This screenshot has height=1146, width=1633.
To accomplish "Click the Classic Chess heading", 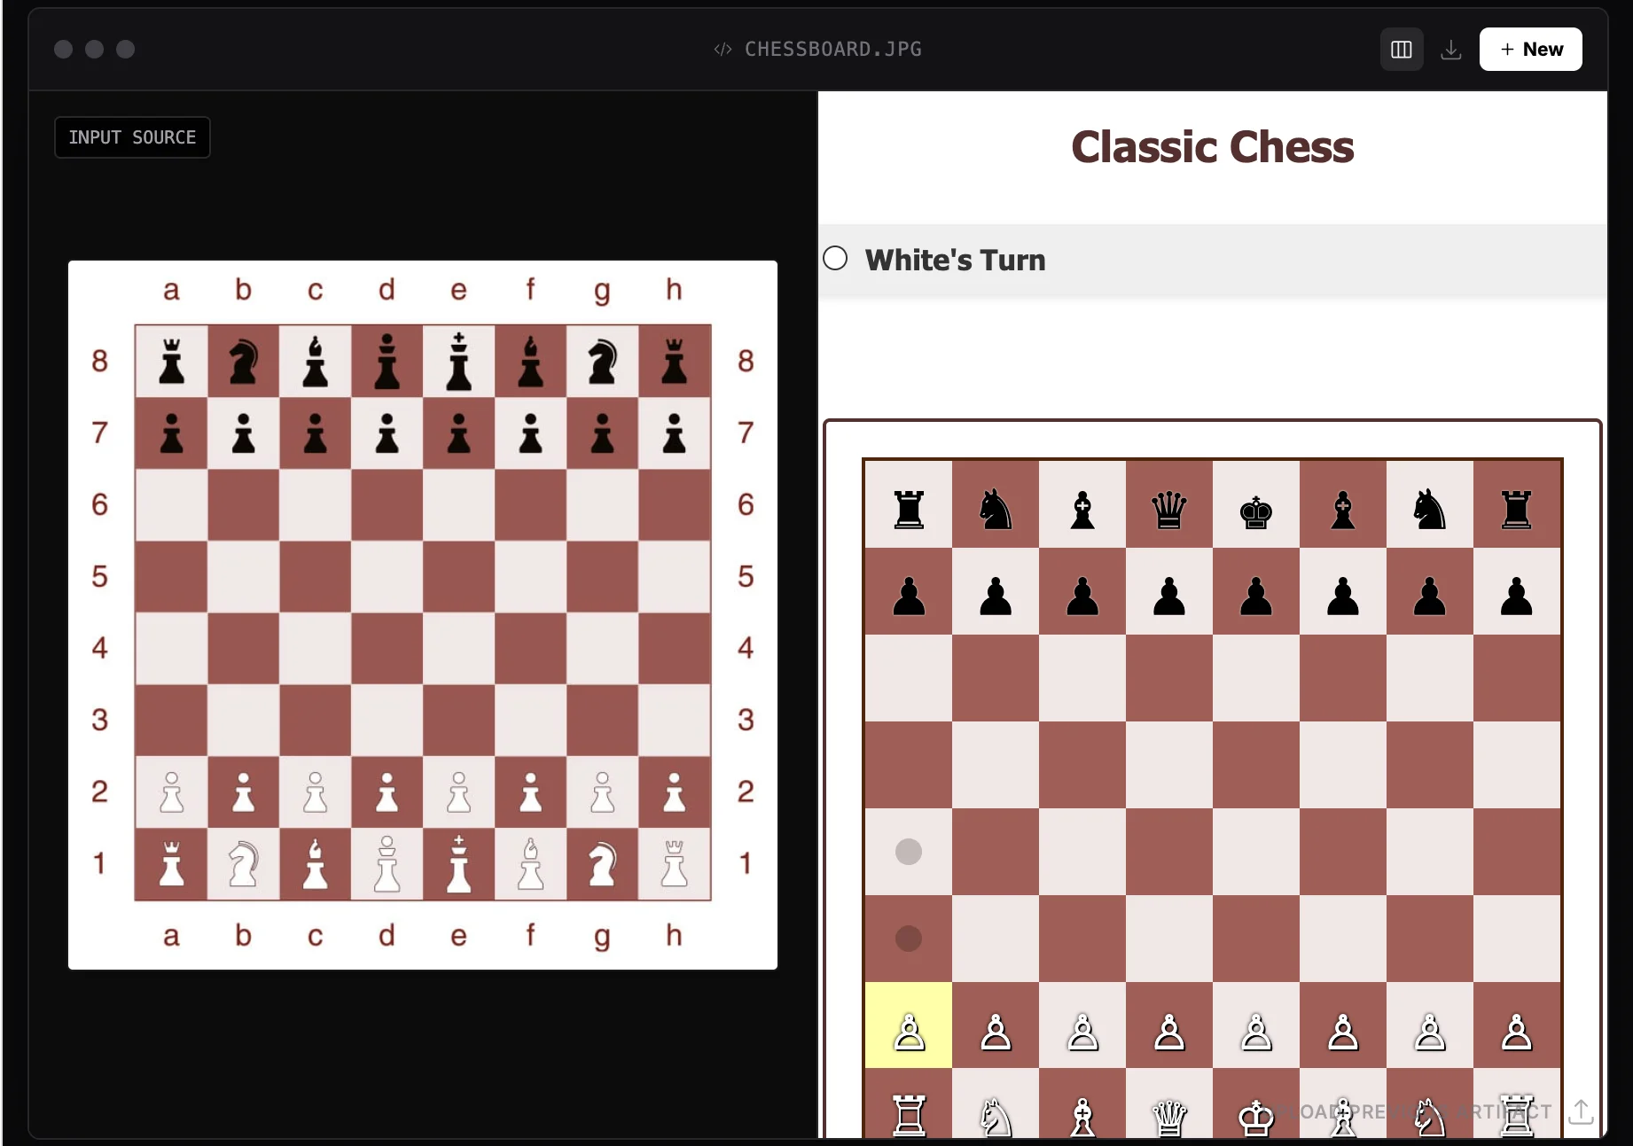I will 1212,147.
